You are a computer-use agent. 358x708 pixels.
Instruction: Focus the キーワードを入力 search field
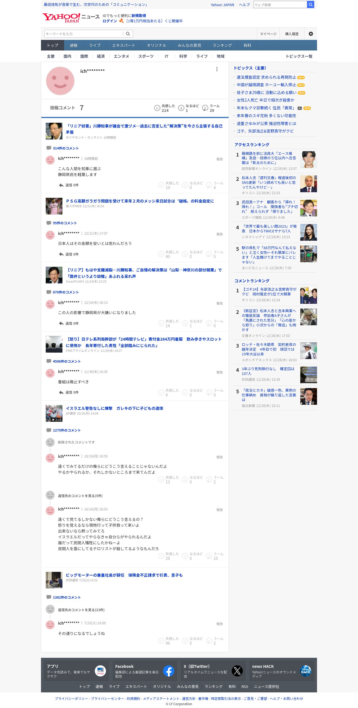(x=84, y=34)
